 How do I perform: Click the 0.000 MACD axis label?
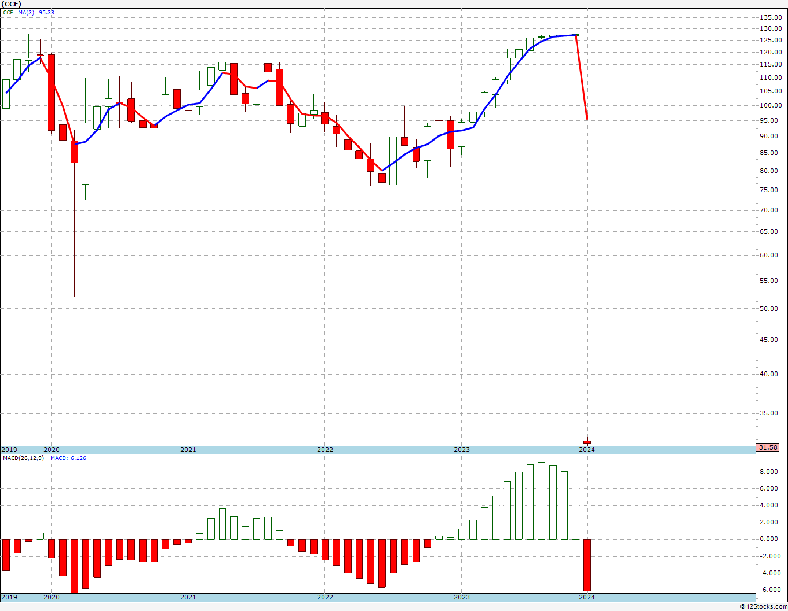[769, 539]
